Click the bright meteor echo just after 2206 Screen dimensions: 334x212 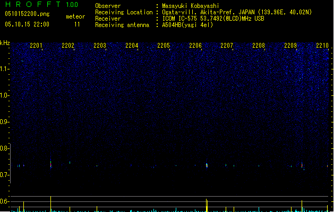207,165
